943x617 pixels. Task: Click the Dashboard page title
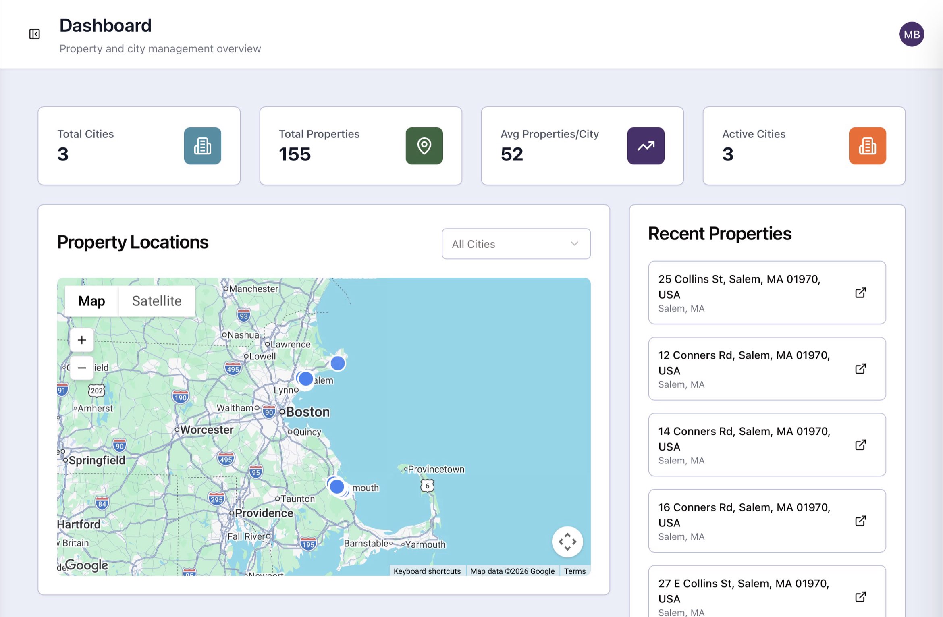[106, 25]
